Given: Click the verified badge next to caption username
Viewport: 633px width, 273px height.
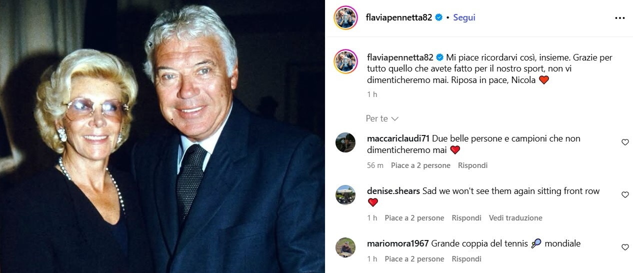Looking at the screenshot, I should click(x=439, y=57).
